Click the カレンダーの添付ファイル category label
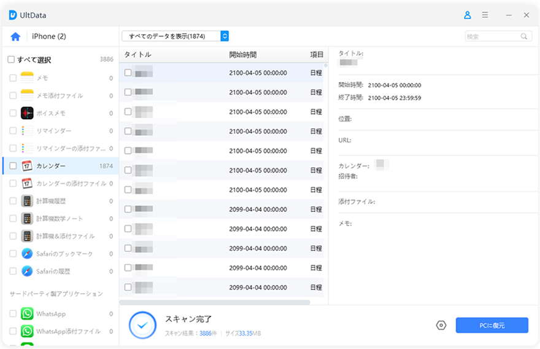Viewport: 540px width, 349px height. tap(71, 184)
